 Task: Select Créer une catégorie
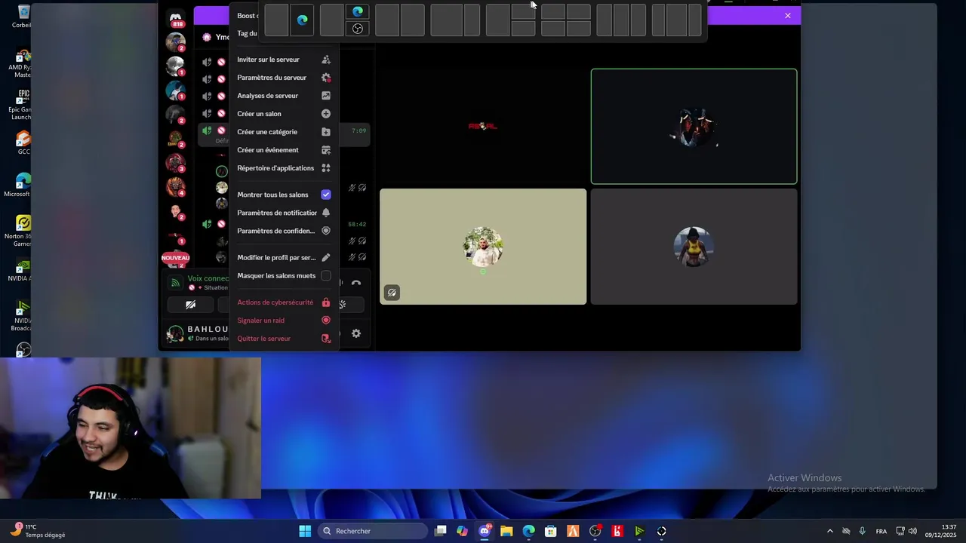pyautogui.click(x=284, y=132)
